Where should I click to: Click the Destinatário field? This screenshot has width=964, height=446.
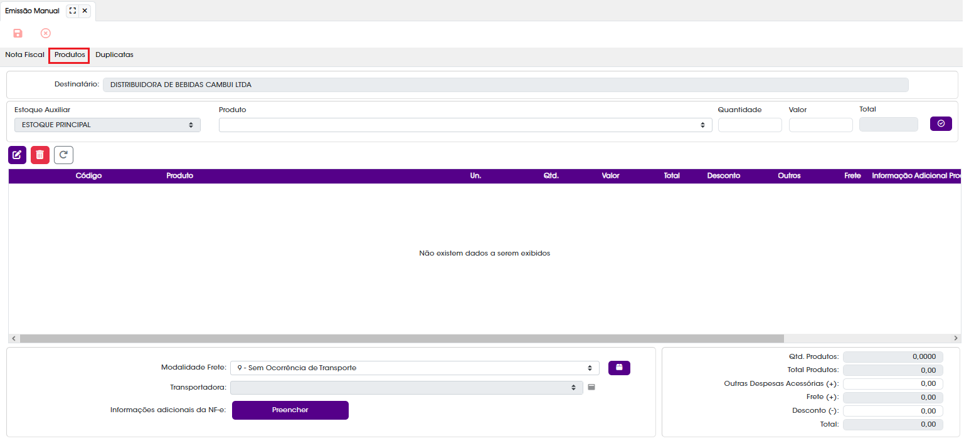506,85
